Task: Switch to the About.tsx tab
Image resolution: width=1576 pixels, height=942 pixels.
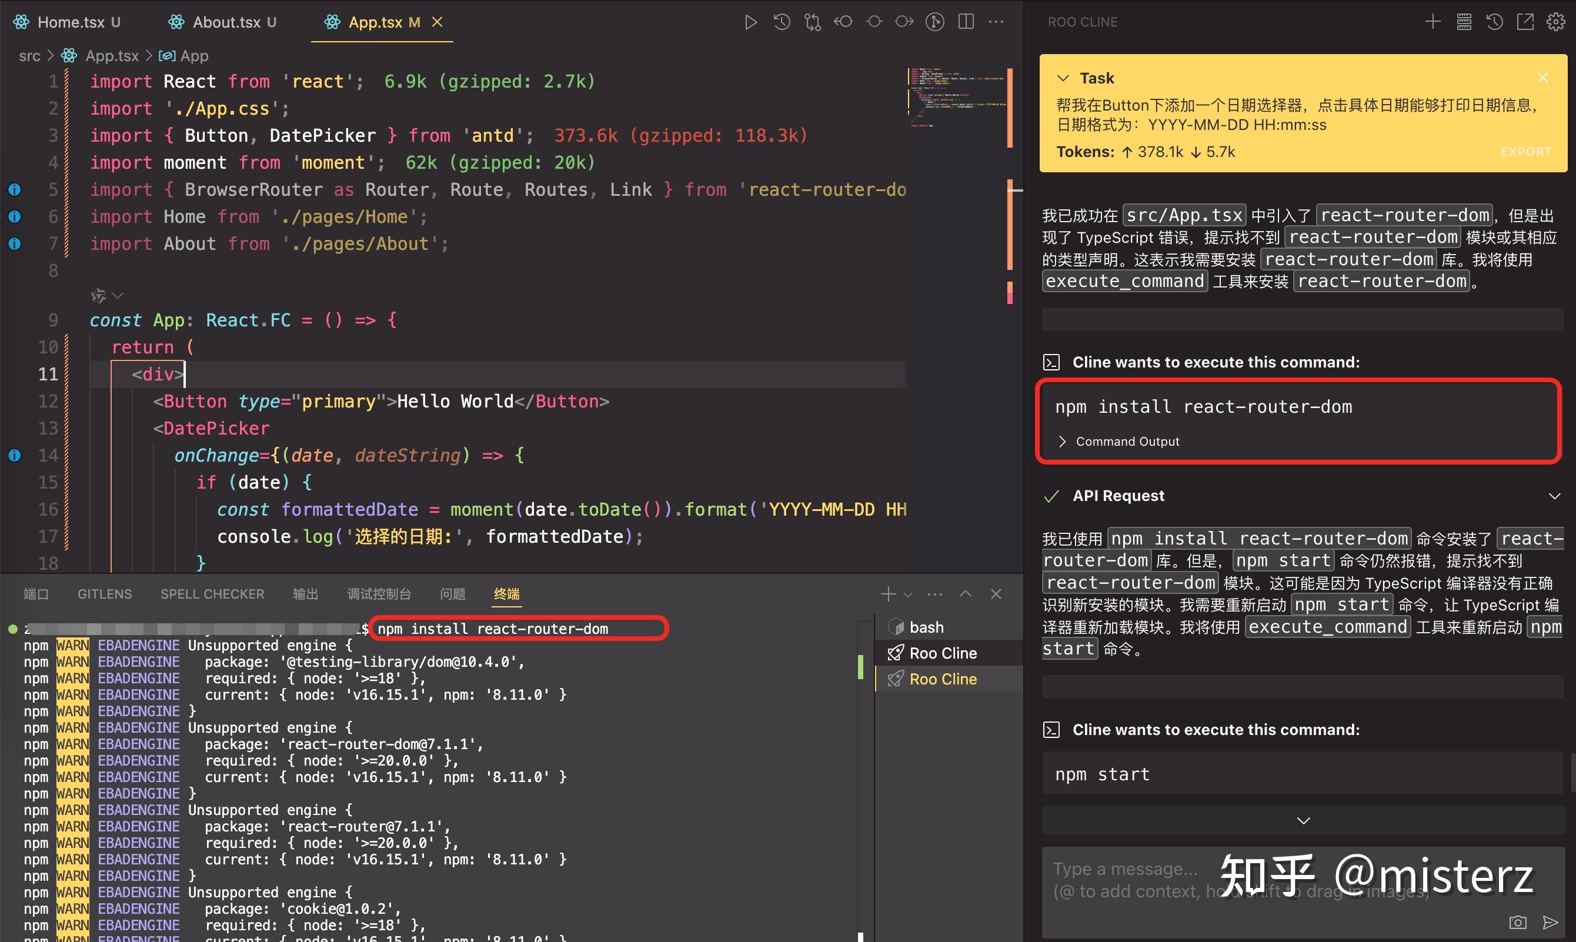Action: click(225, 22)
